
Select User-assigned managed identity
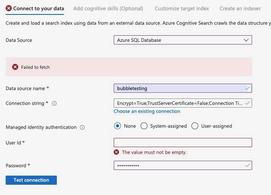pyautogui.click(x=195, y=126)
